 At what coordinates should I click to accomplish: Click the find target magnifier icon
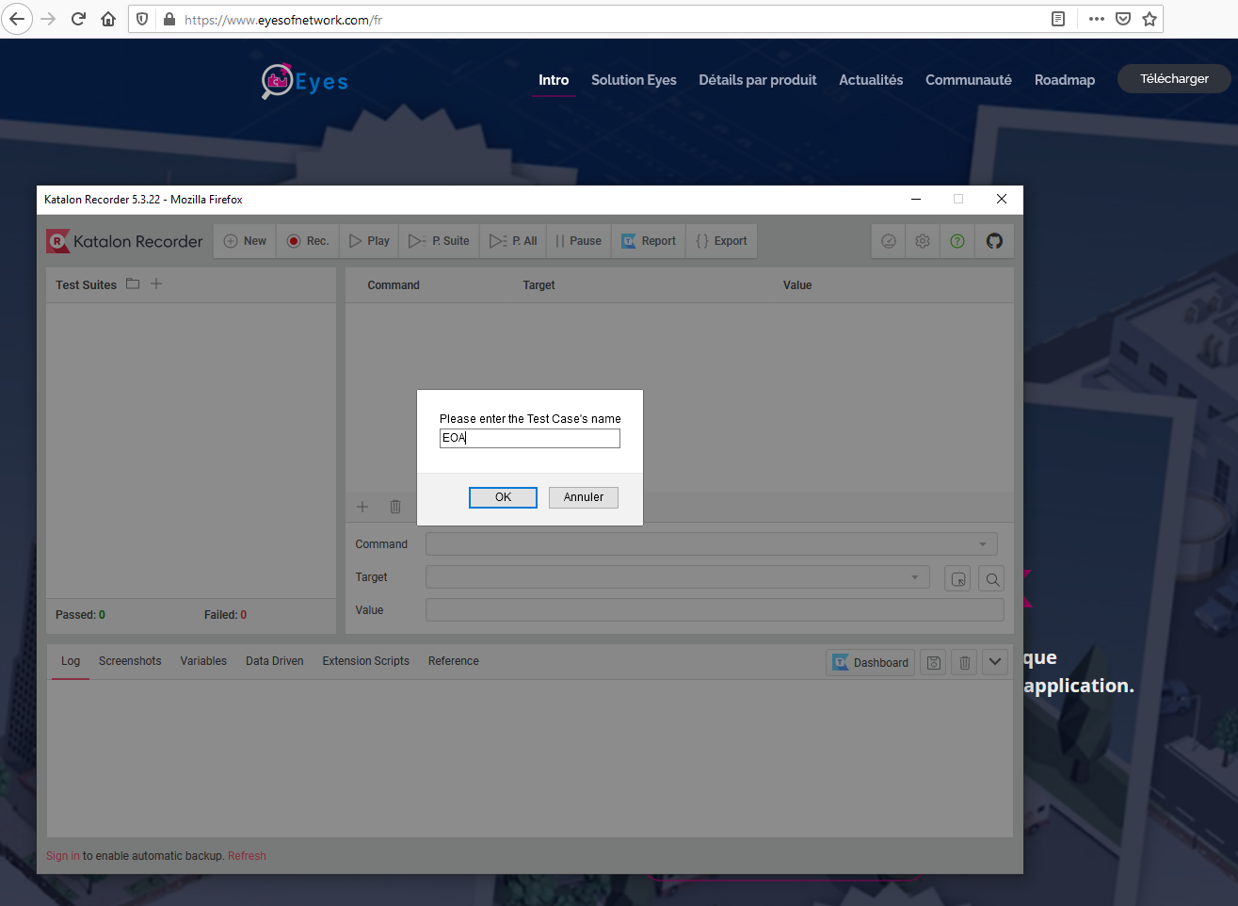coord(991,579)
